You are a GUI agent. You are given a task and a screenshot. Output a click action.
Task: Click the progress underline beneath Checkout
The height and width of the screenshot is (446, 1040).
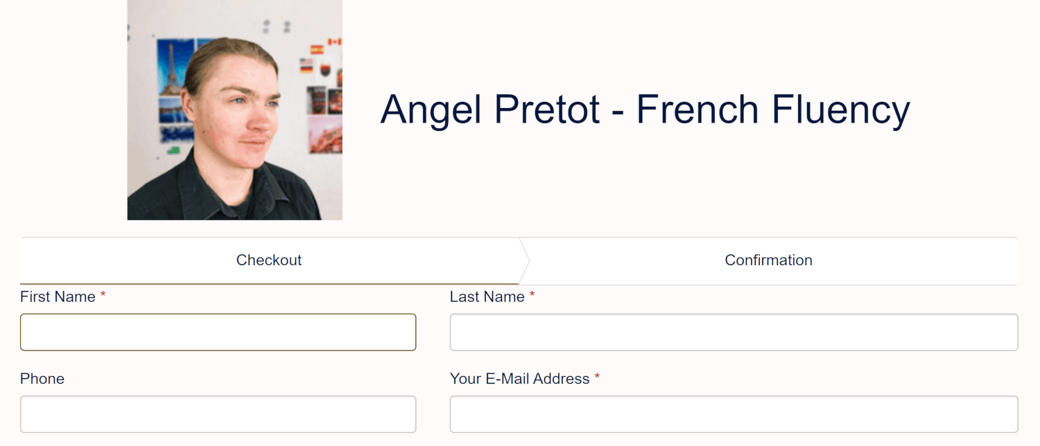(269, 283)
